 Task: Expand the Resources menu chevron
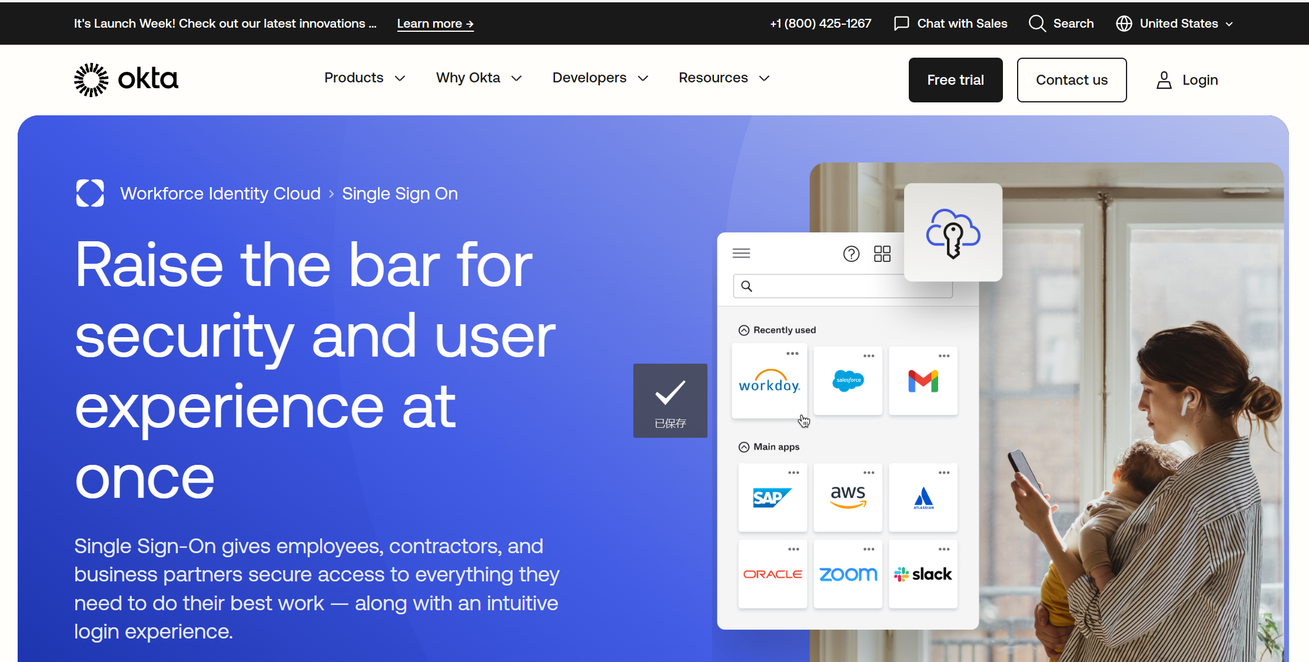click(x=764, y=78)
